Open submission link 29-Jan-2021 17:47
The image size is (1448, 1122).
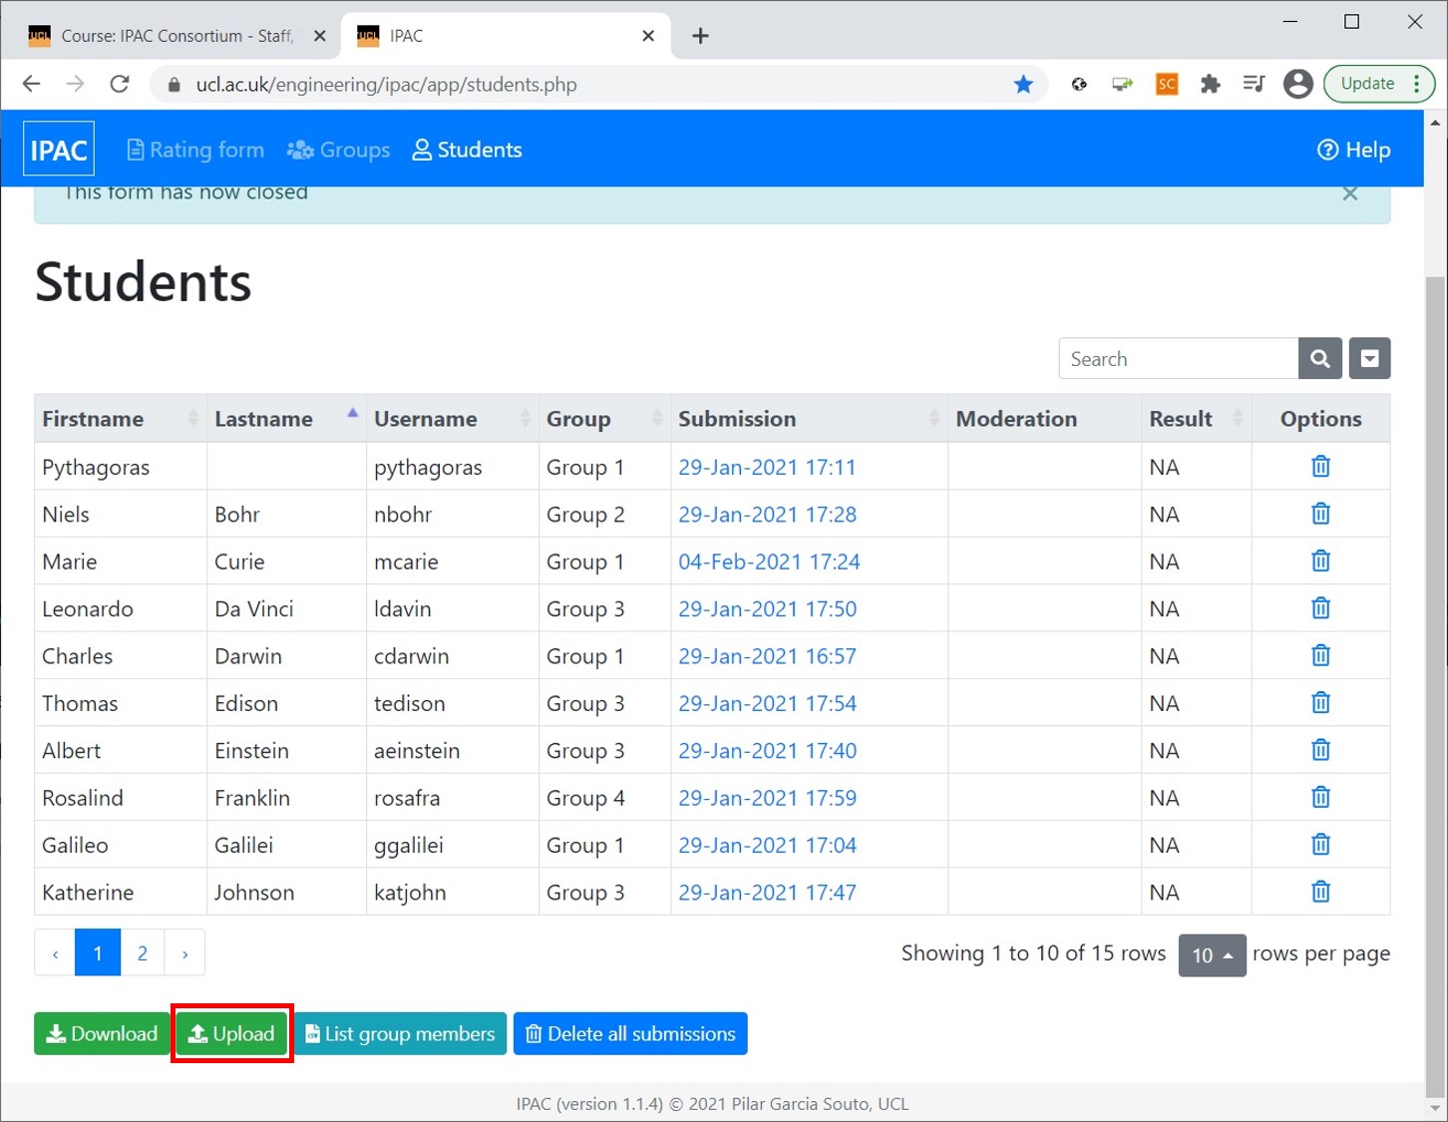point(767,893)
